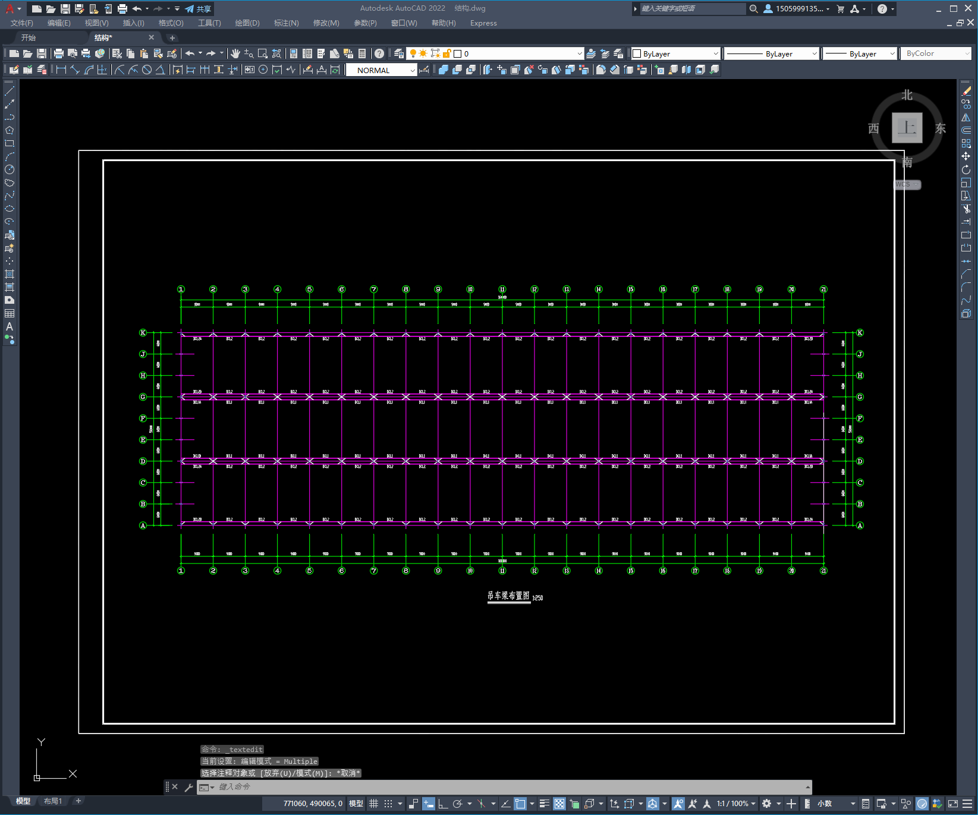Add a new drawing tab with plus
Image resolution: width=978 pixels, height=815 pixels.
(x=172, y=37)
